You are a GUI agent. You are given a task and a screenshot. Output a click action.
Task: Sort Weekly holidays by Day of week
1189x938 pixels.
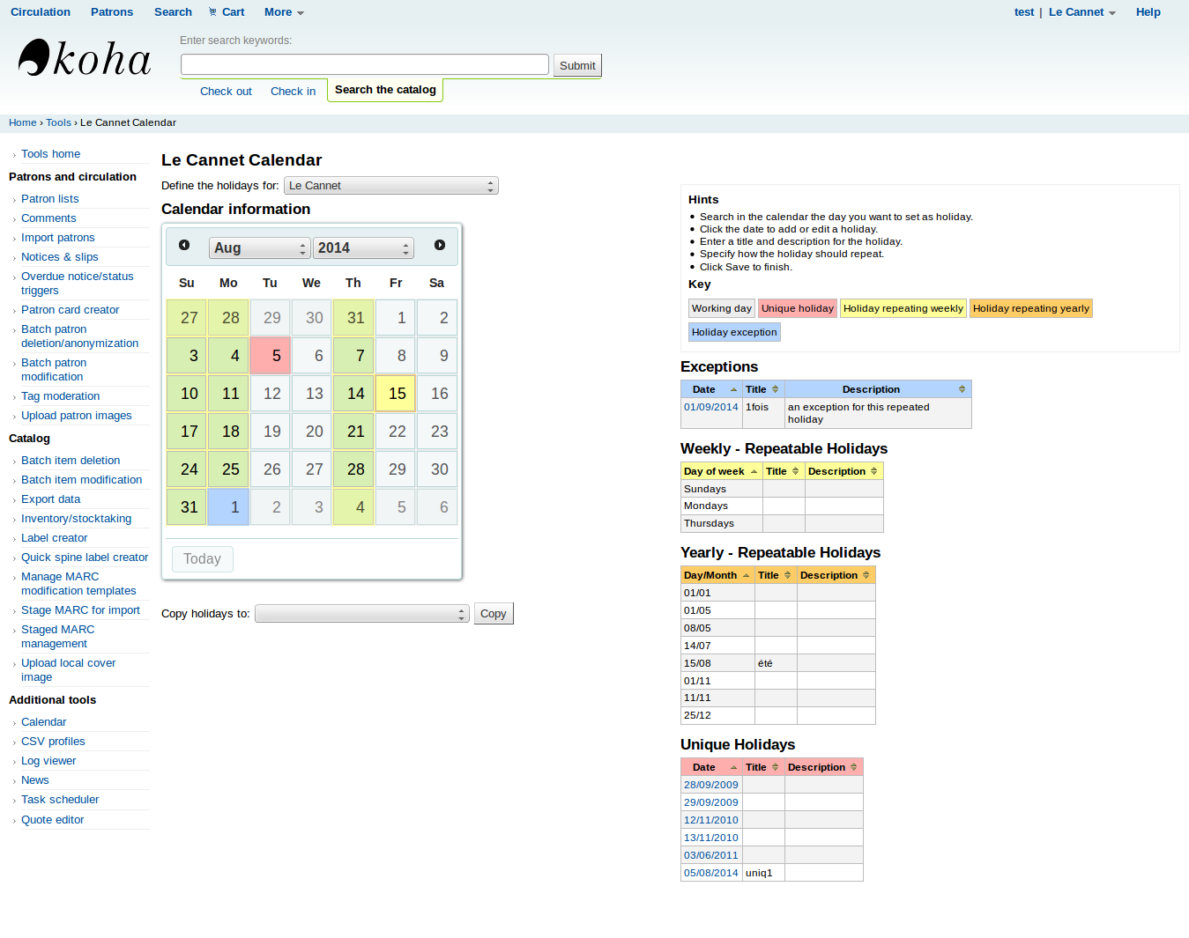pos(720,472)
